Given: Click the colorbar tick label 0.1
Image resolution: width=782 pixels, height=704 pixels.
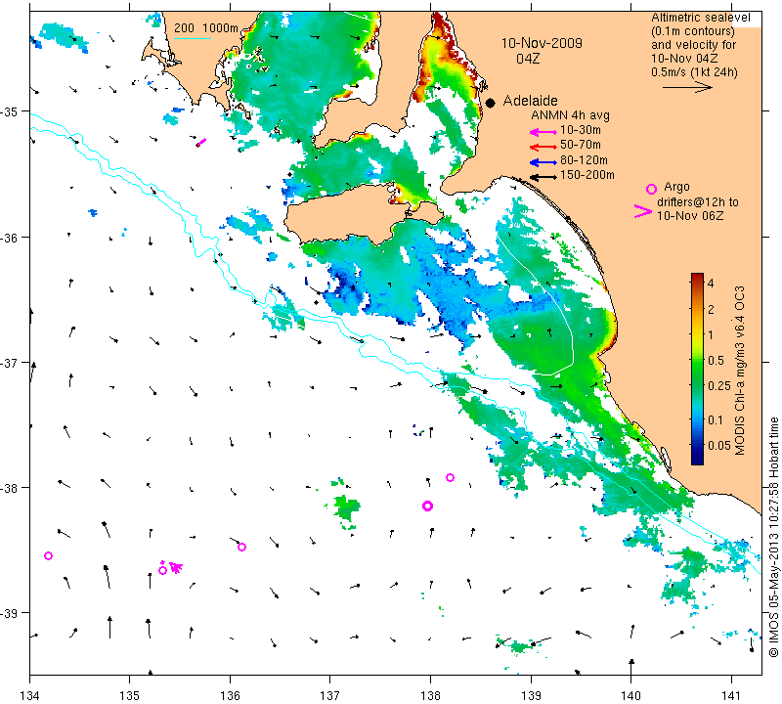Looking at the screenshot, I should [x=716, y=420].
